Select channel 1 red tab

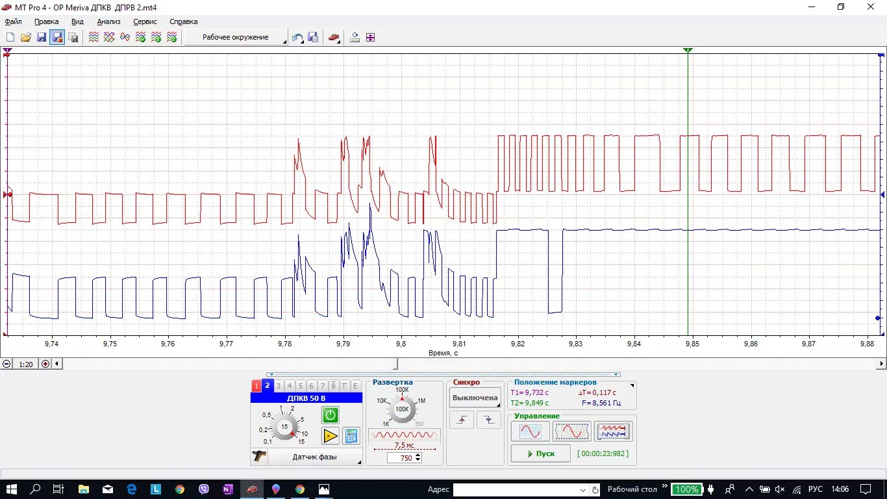256,386
